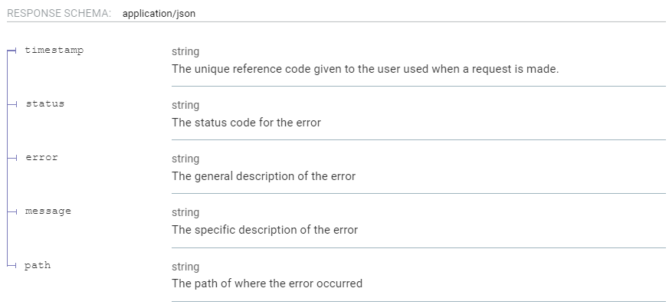This screenshot has width=669, height=308.
Task: Click the unique reference code description
Action: tap(365, 69)
